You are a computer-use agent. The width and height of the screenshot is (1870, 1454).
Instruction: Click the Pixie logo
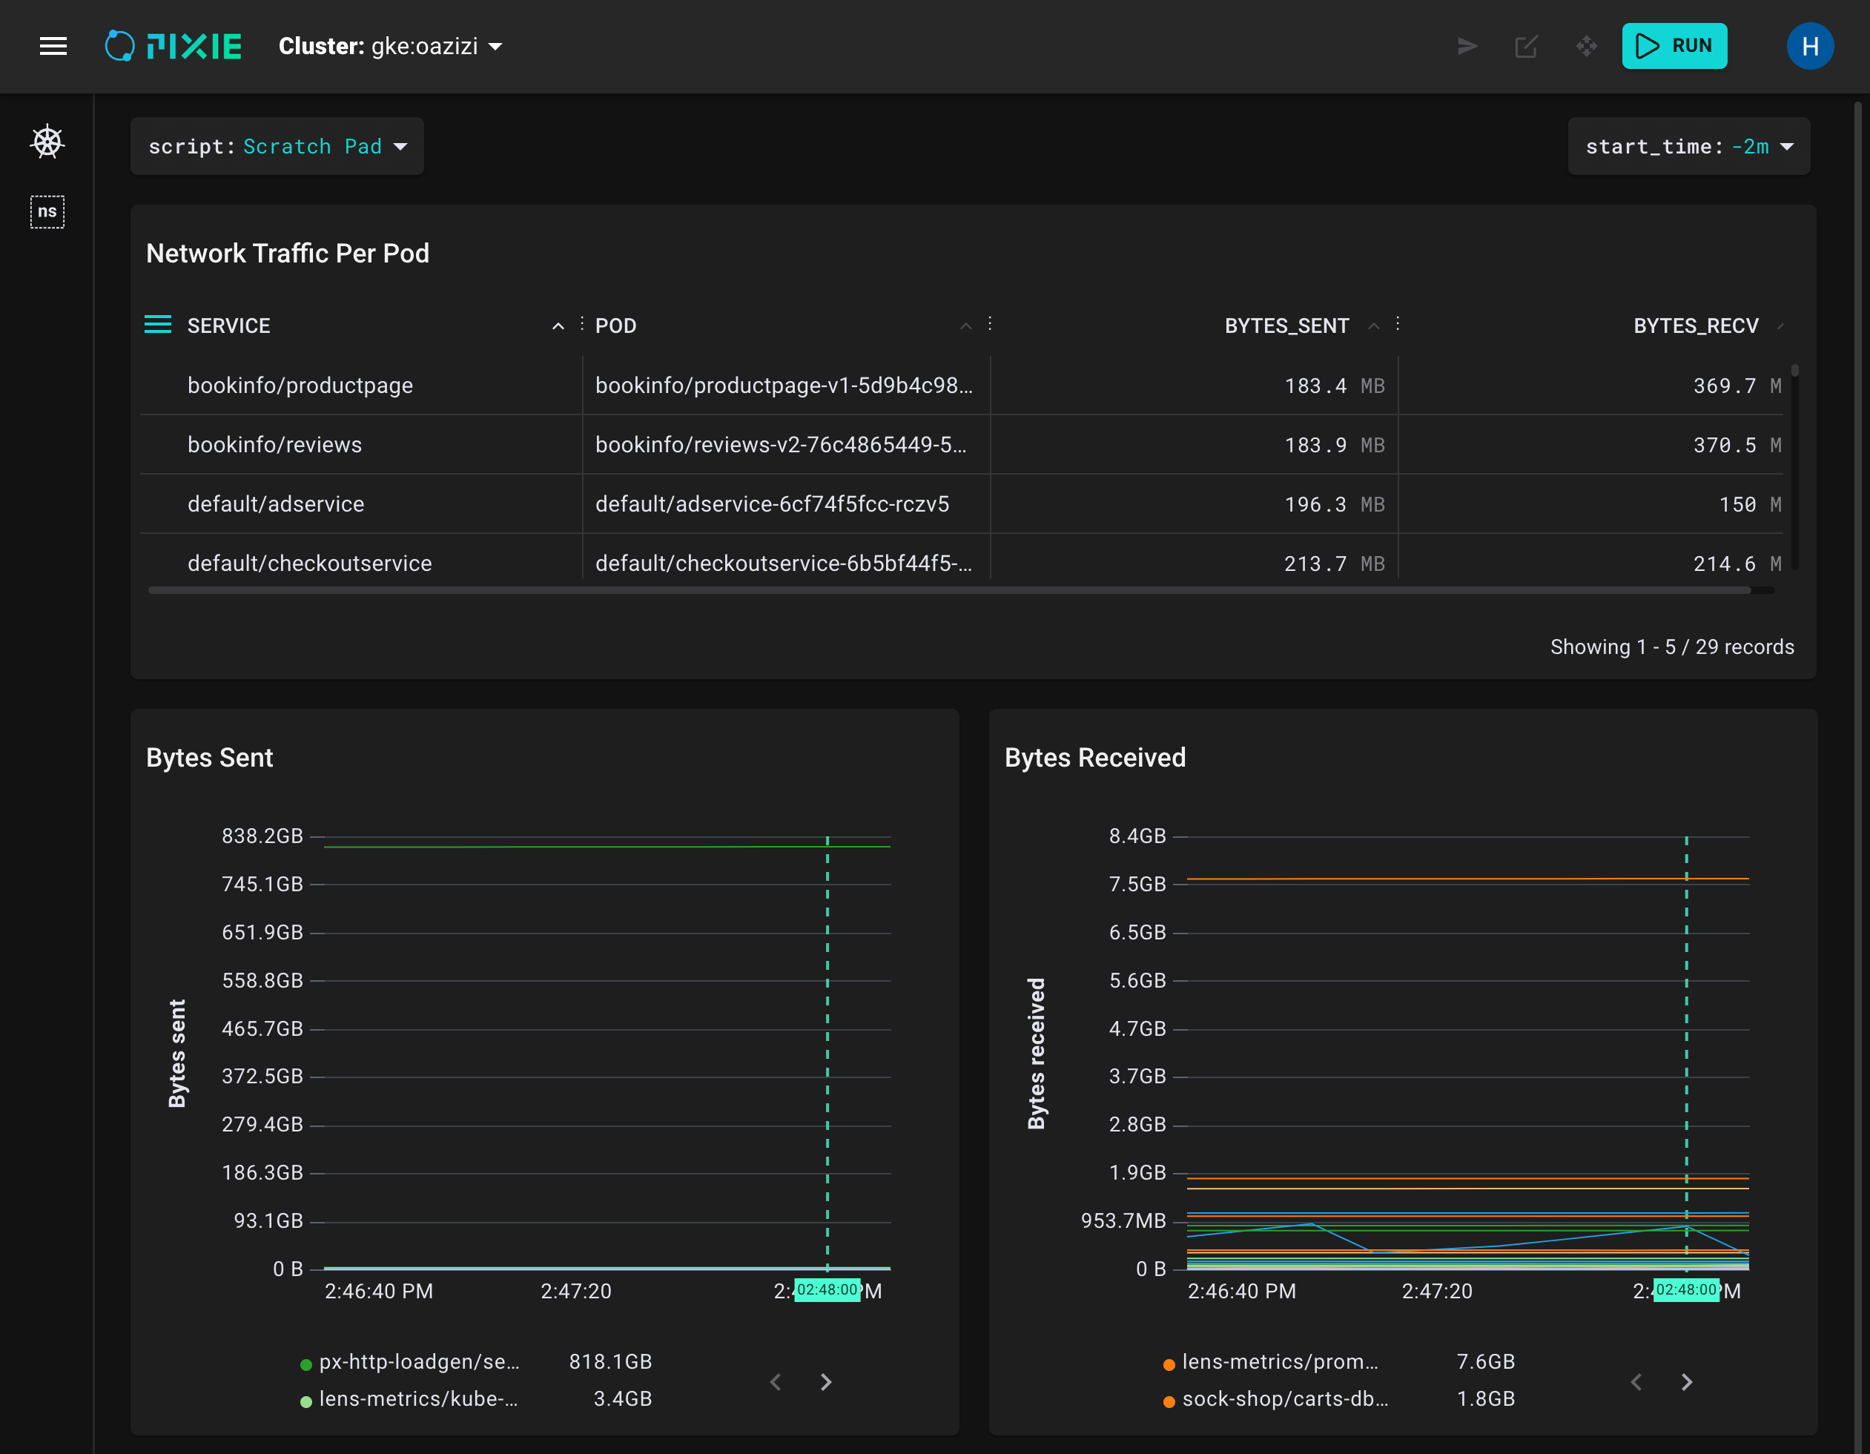[x=174, y=46]
